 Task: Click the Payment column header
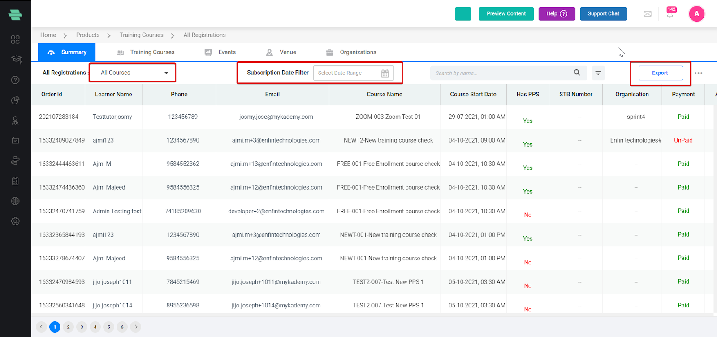[x=683, y=94]
